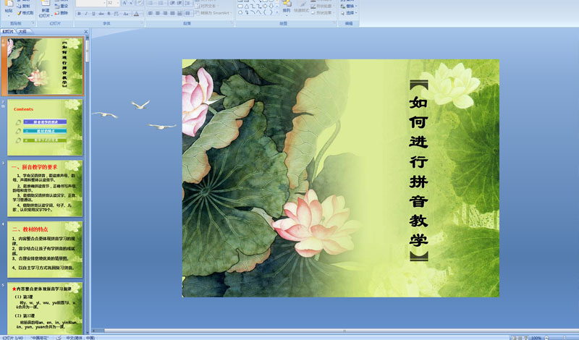Switch to the Slides (幻灯片) tab
579x340 pixels.
point(8,32)
